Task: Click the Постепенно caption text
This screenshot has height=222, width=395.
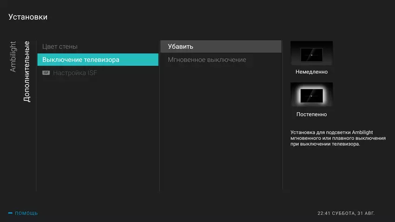Action: (311, 114)
